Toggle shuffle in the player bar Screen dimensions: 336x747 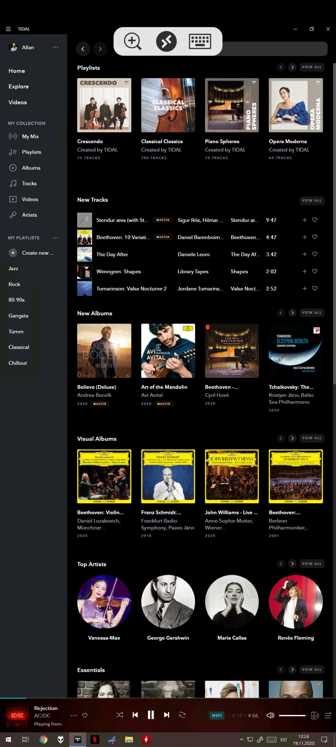tap(120, 715)
